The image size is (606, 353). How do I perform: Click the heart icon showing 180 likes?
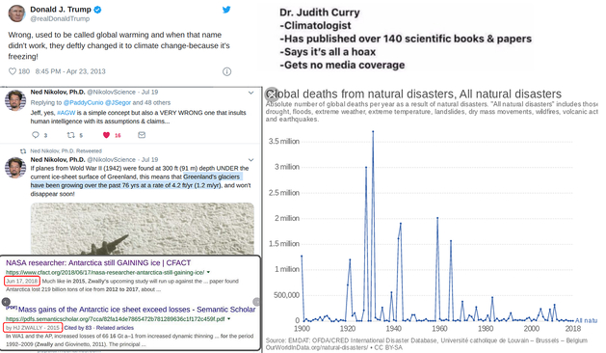point(13,71)
